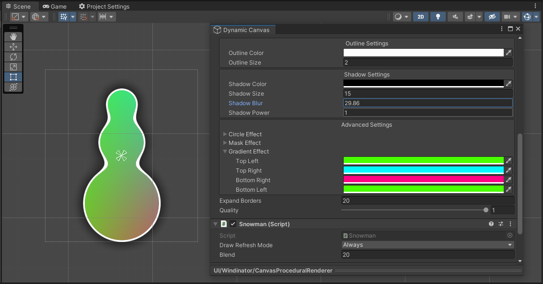543x284 pixels.
Task: Expand the Mask Effect foldout
Action: pos(225,142)
